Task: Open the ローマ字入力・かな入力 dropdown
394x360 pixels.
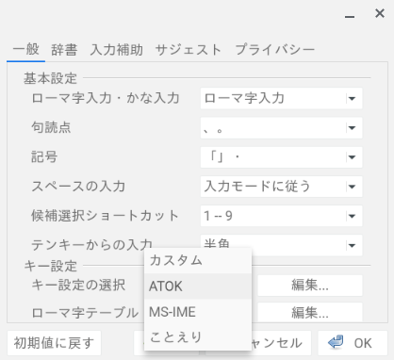Action: click(x=281, y=98)
